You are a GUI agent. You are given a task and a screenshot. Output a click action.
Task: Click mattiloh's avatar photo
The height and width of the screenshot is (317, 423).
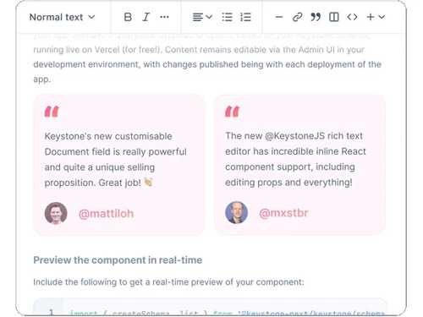tap(56, 213)
